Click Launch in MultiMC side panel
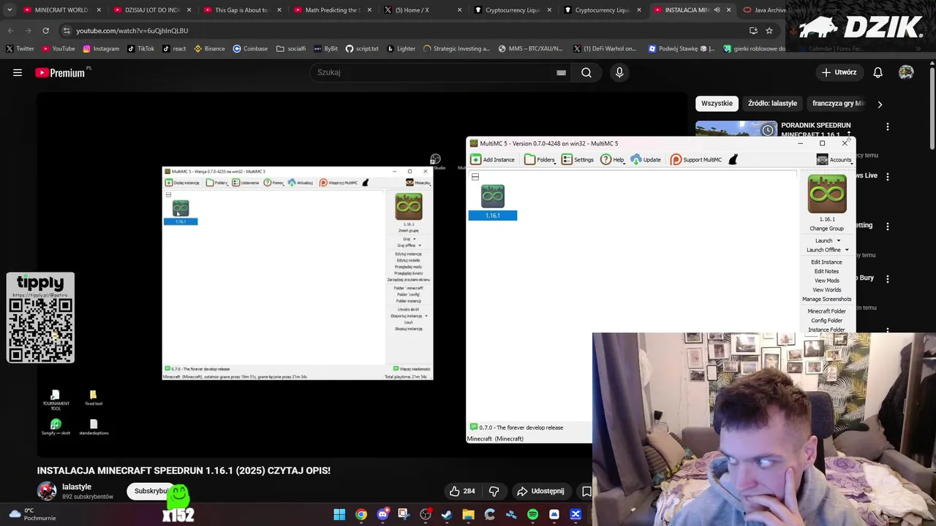936x526 pixels. 823,240
